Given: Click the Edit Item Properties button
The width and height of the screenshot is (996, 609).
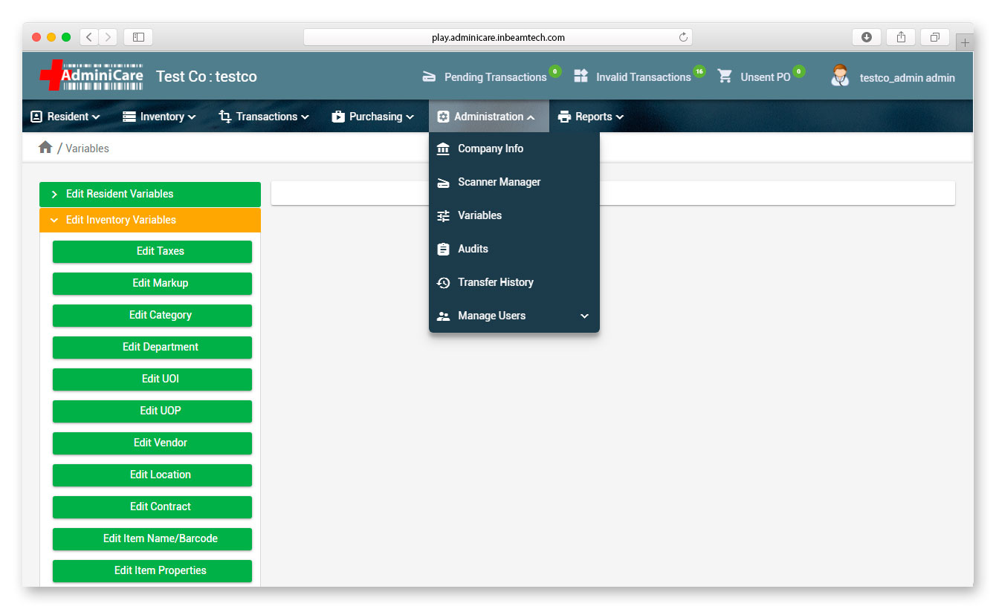Looking at the screenshot, I should [x=152, y=570].
